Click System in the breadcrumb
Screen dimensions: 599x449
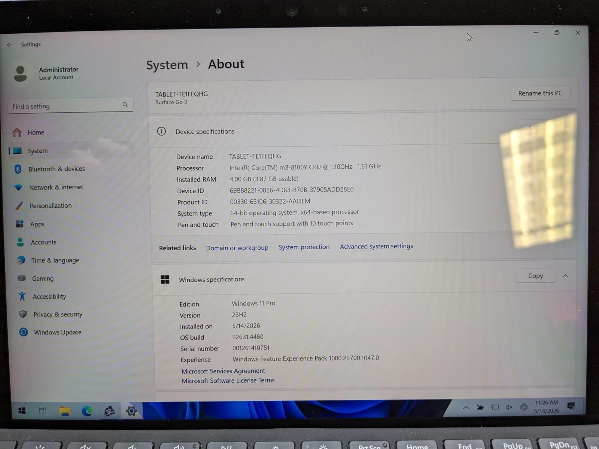pos(167,65)
